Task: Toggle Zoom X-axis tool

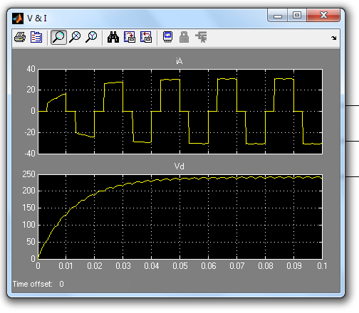Action: 75,37
